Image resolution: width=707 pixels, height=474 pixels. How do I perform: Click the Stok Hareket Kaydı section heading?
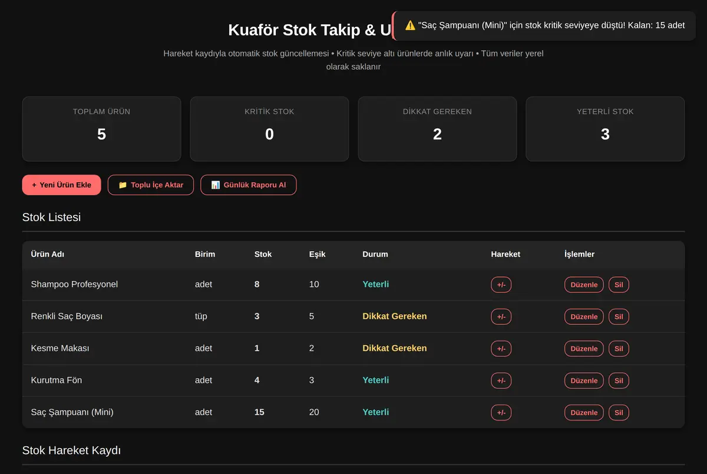pyautogui.click(x=71, y=450)
